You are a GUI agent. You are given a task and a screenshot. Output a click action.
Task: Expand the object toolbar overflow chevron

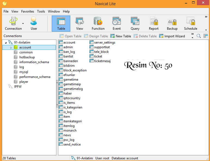click(x=193, y=34)
